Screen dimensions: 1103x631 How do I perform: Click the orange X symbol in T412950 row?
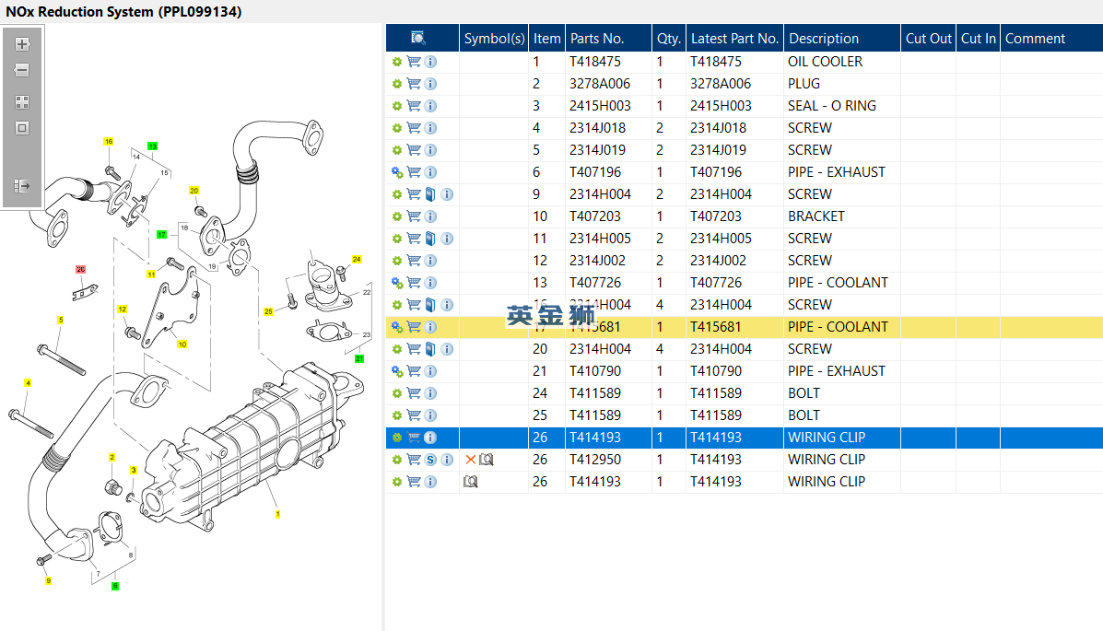click(x=471, y=460)
